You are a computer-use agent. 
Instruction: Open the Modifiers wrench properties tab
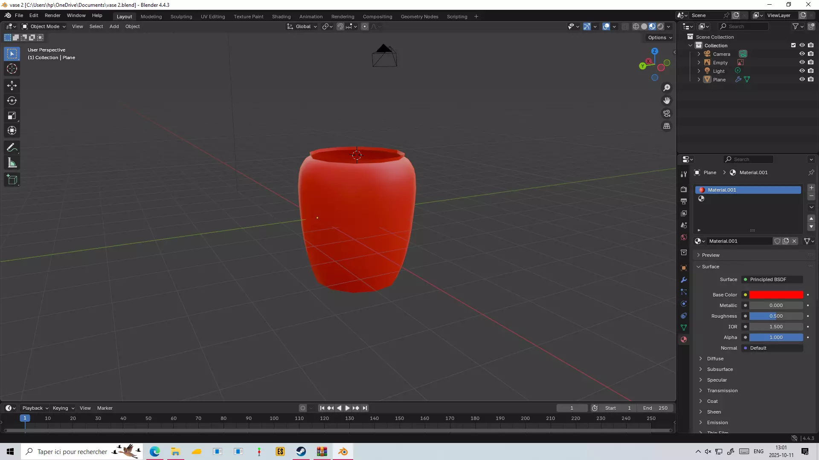coord(684,280)
